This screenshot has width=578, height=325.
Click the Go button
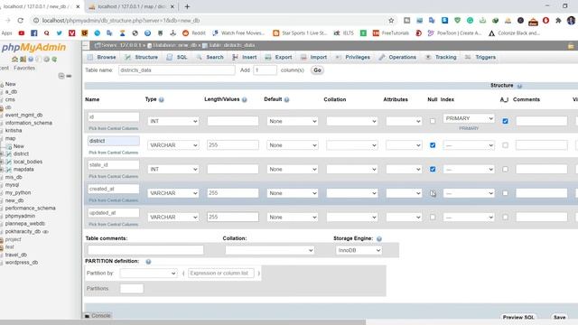point(317,70)
